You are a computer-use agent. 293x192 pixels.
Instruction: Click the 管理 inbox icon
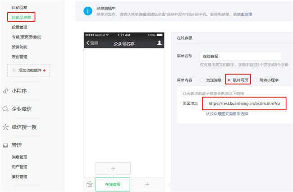coord(6,145)
